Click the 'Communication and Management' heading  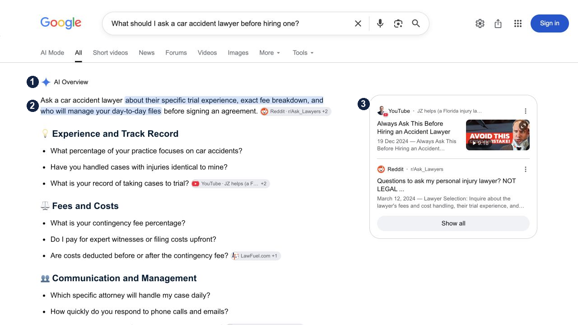click(124, 278)
